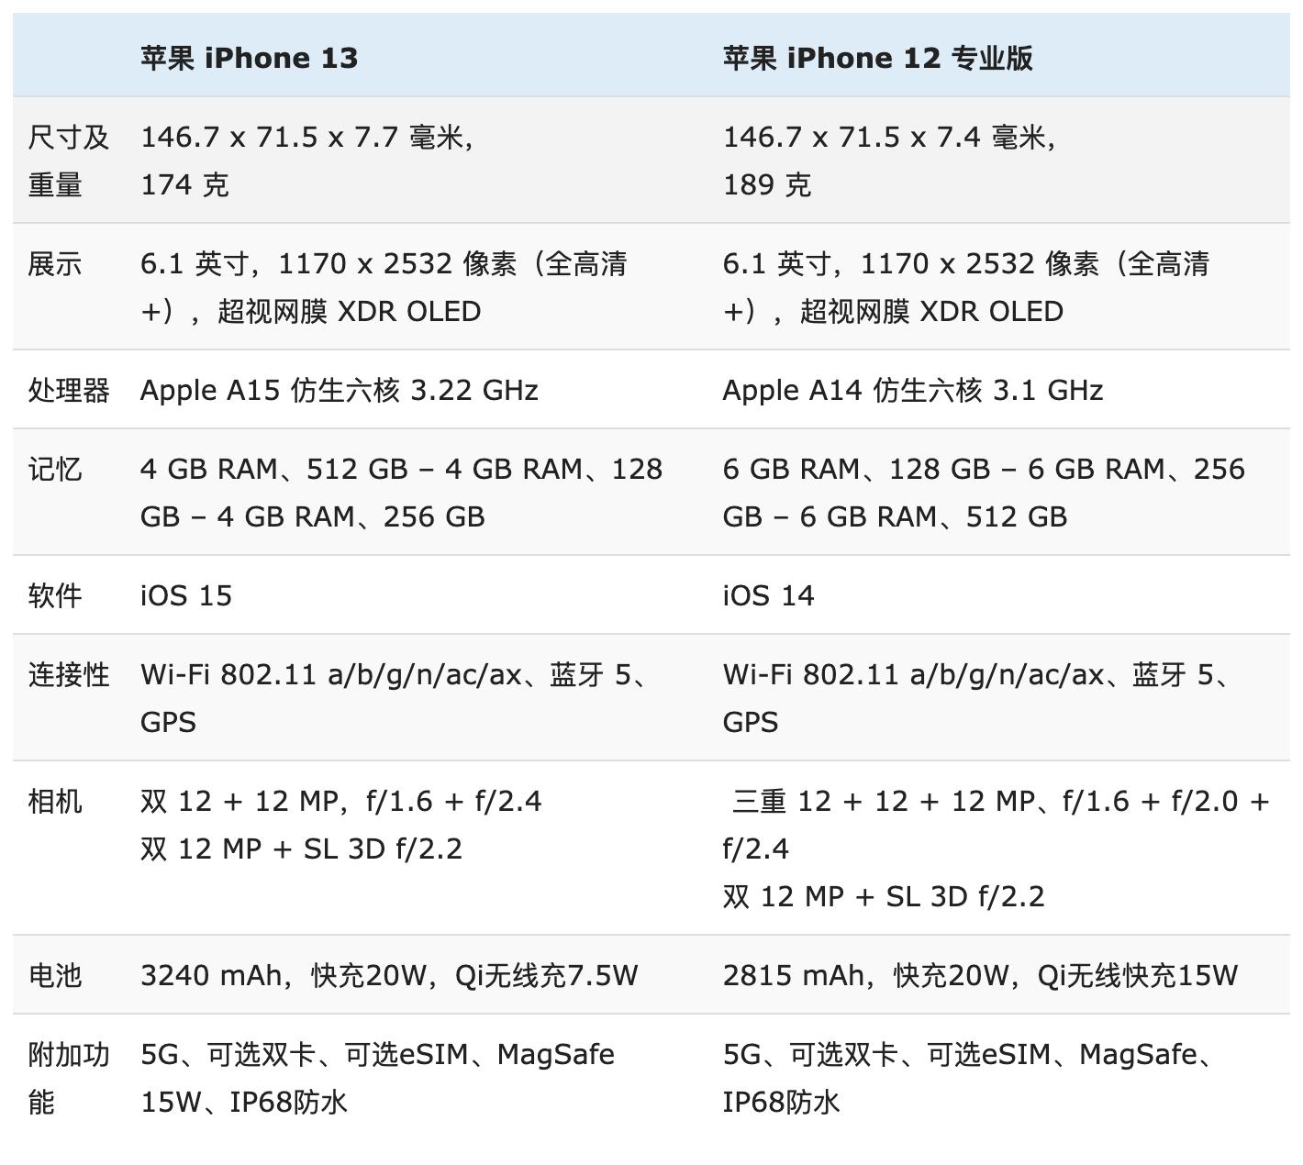This screenshot has height=1165, width=1303.
Task: Click the Apple A14 仿生六核 3.1 GHz cell
Action: pyautogui.click(x=913, y=390)
